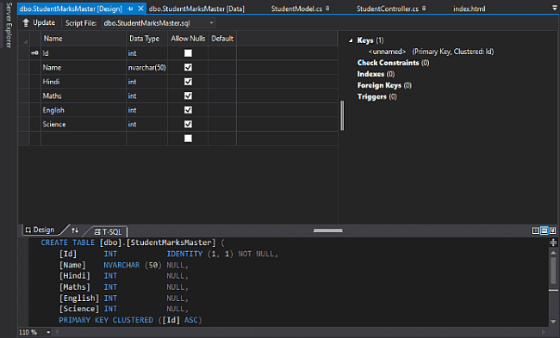Collapse the Keys node
Screen dimensions: 560x338
351,40
